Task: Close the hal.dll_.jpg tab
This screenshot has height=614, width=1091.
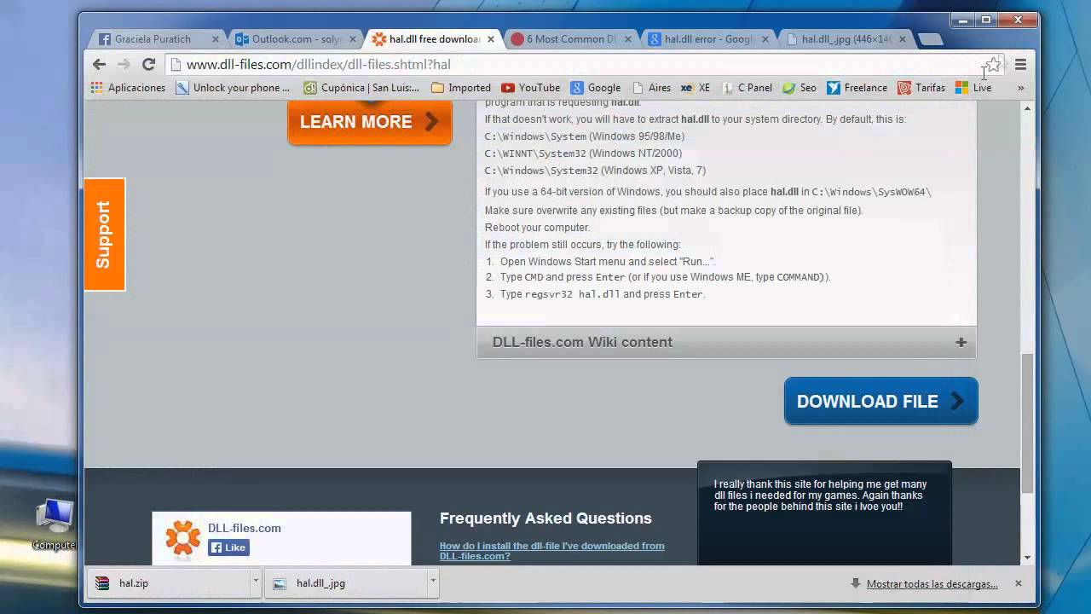Action: pos(902,39)
